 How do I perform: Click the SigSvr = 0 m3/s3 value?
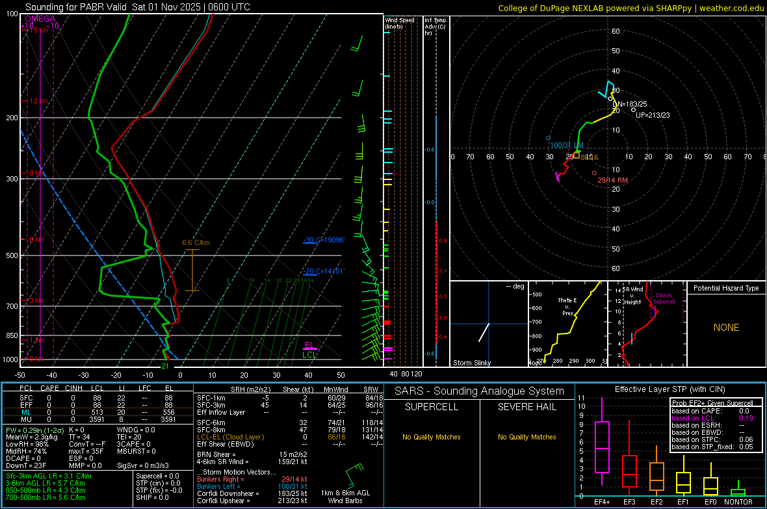pyautogui.click(x=143, y=465)
